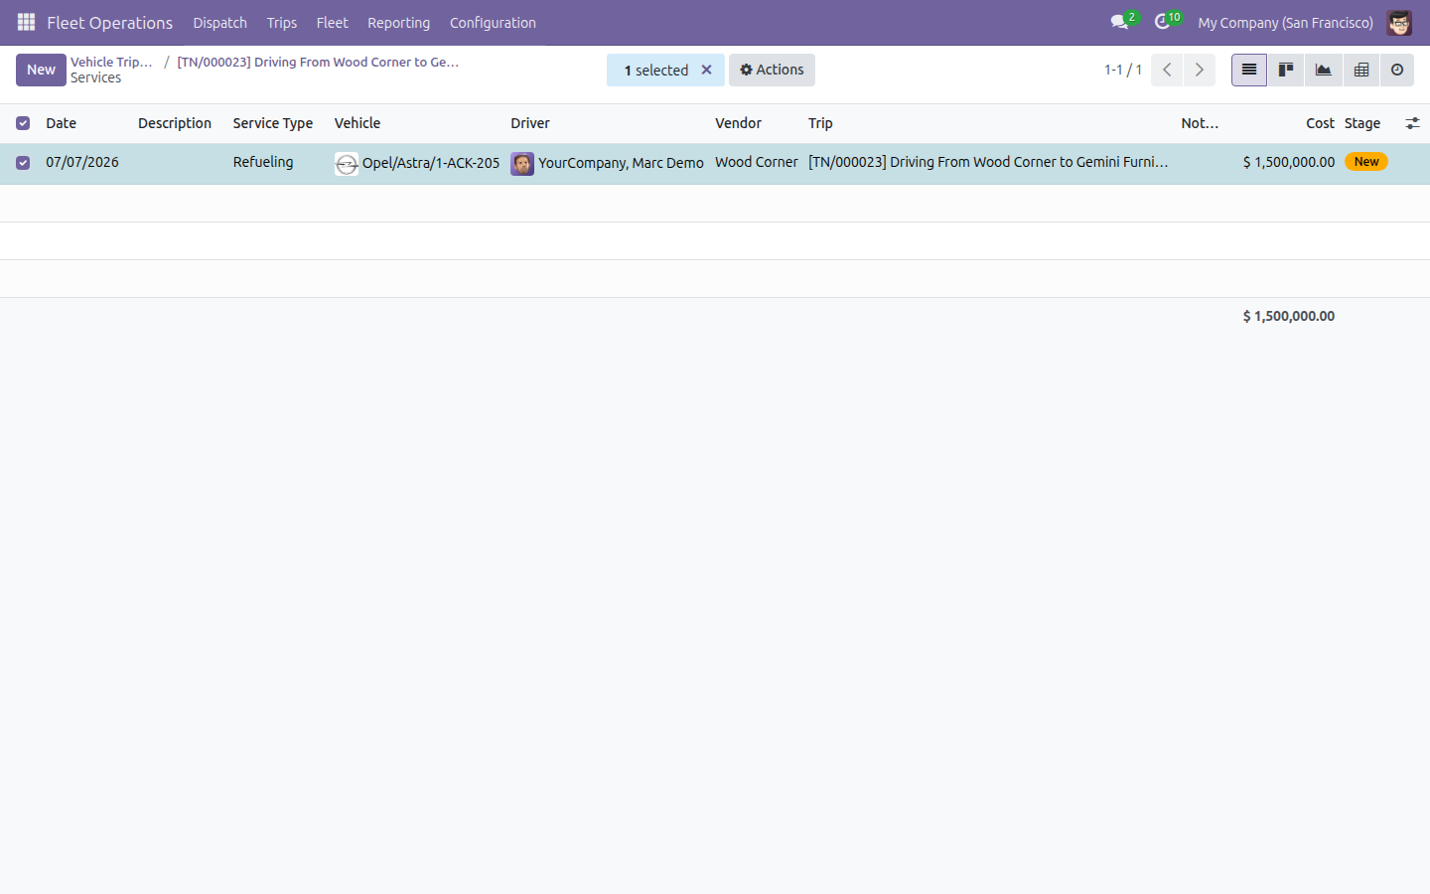Image resolution: width=1430 pixels, height=894 pixels.
Task: Open the activities clock icon
Action: [x=1163, y=22]
